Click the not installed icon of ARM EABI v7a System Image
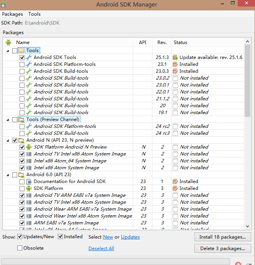 pyautogui.click(x=175, y=223)
